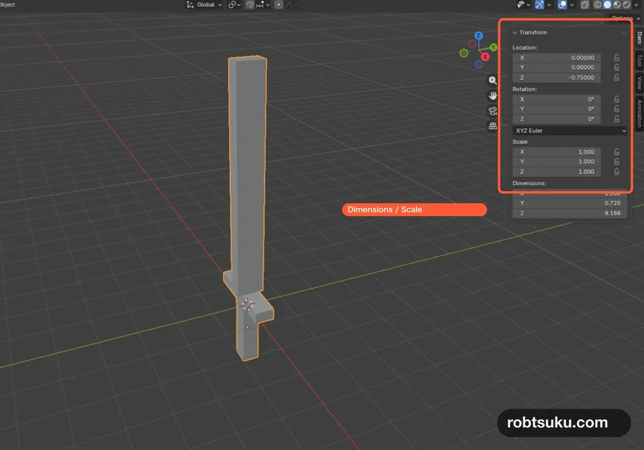
Task: Click the Z axis on the navigation gizmo
Action: [x=478, y=36]
